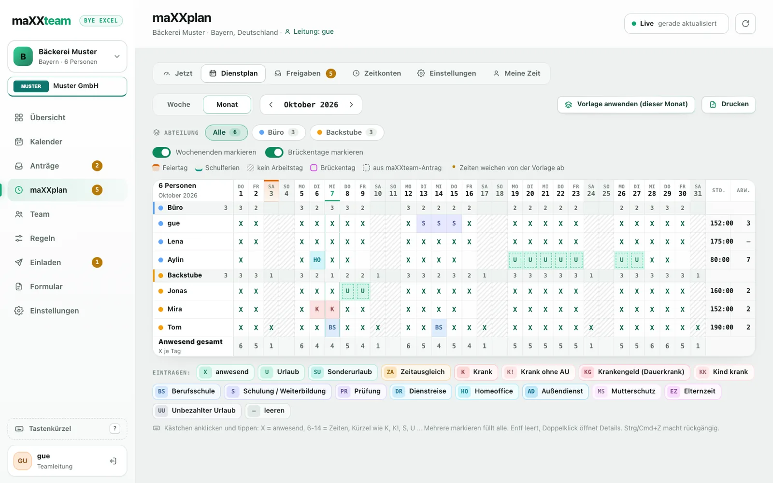The height and width of the screenshot is (483, 773).
Task: Open Kalender in the sidebar
Action: [x=68, y=142]
